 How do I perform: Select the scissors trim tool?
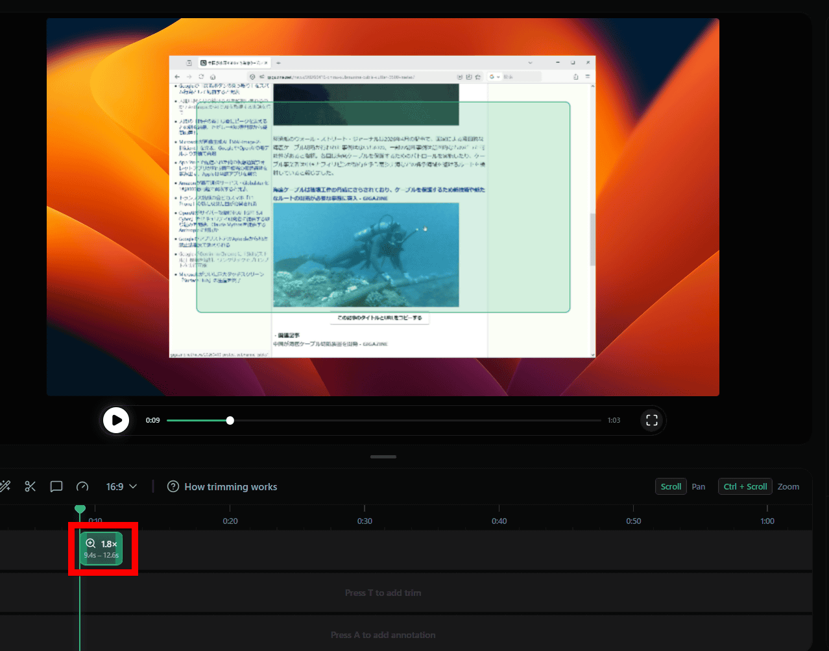tap(30, 486)
